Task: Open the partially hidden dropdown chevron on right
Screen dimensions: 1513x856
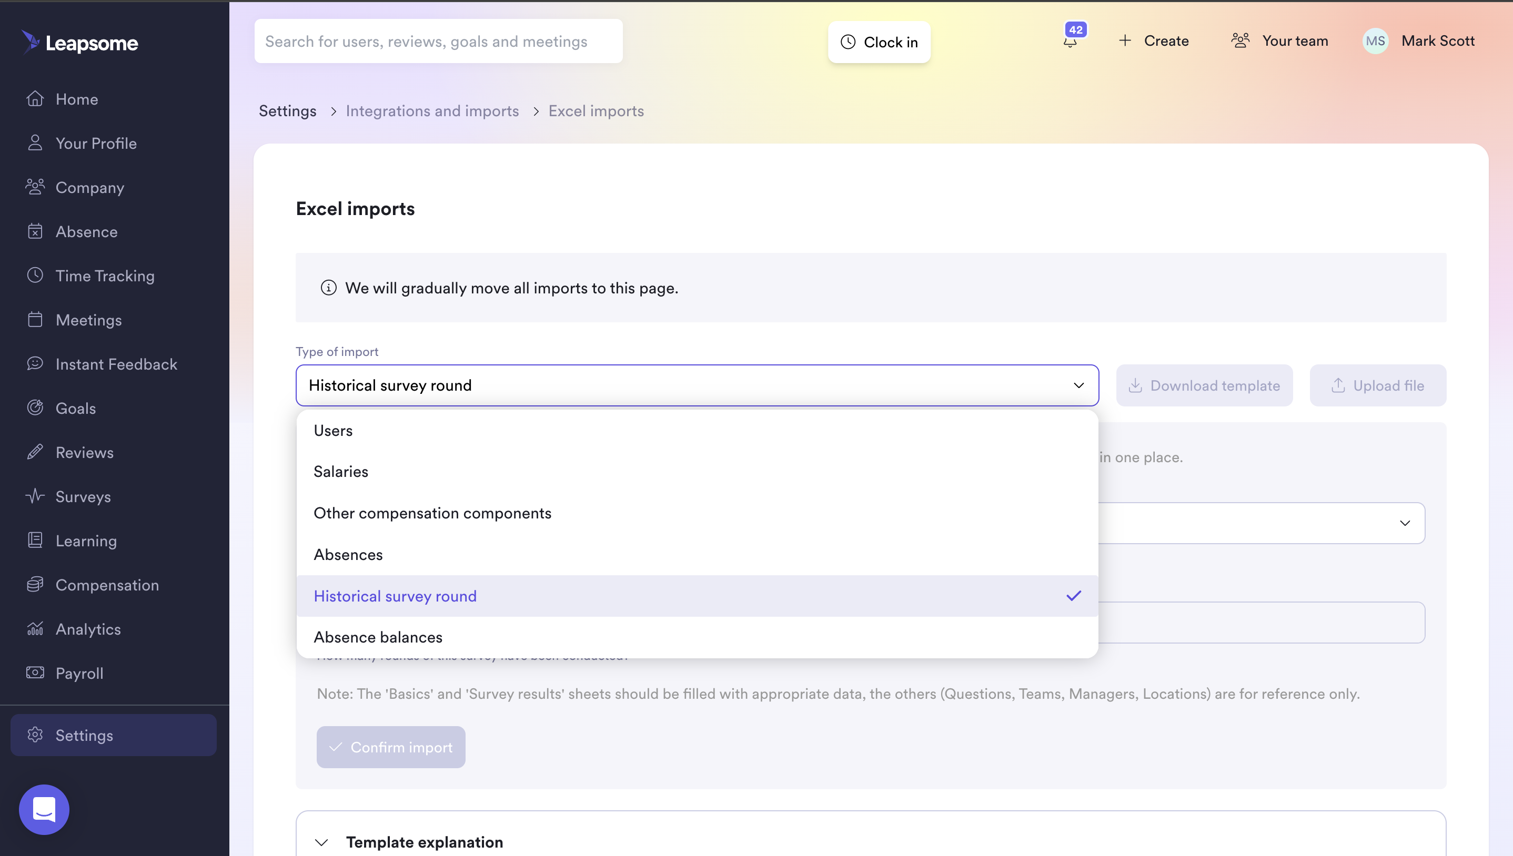Action: [x=1405, y=523]
